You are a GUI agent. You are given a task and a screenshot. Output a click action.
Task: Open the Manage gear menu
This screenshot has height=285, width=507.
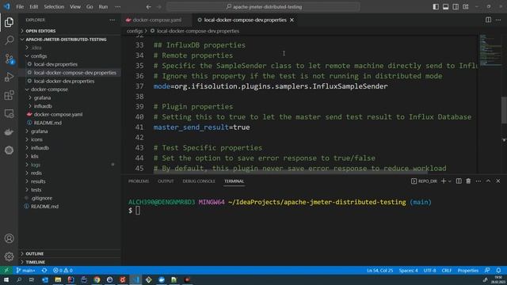9,256
